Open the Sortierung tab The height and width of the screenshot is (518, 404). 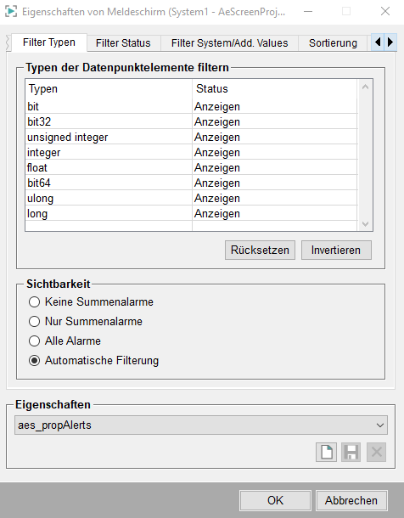pos(333,43)
